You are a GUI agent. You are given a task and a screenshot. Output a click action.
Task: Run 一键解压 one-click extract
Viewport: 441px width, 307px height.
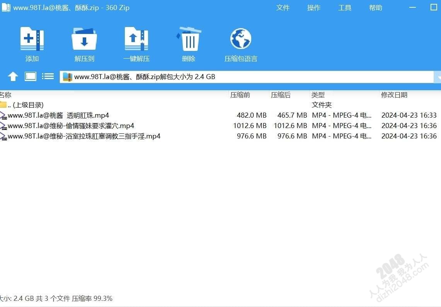[136, 39]
